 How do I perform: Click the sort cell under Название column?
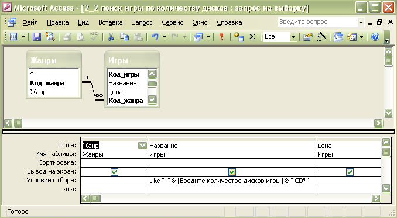[x=232, y=163]
